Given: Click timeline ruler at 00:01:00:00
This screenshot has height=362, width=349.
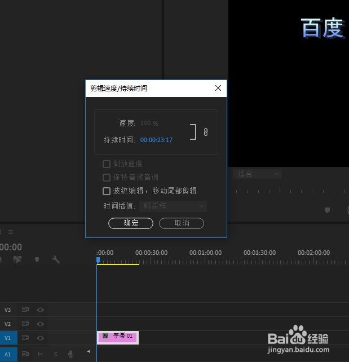Looking at the screenshot, I should click(x=205, y=253).
